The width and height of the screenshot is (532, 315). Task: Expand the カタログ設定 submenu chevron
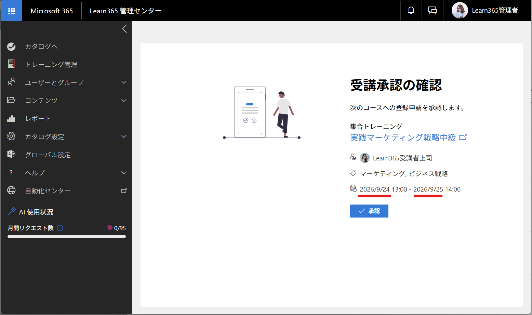124,136
